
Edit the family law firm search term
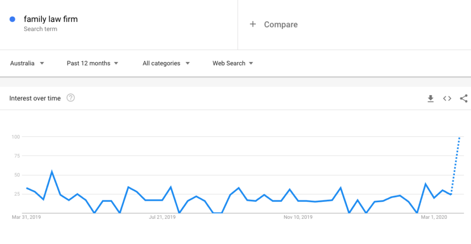coord(51,19)
